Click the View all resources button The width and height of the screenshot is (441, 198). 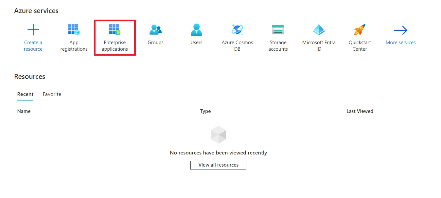pos(218,165)
